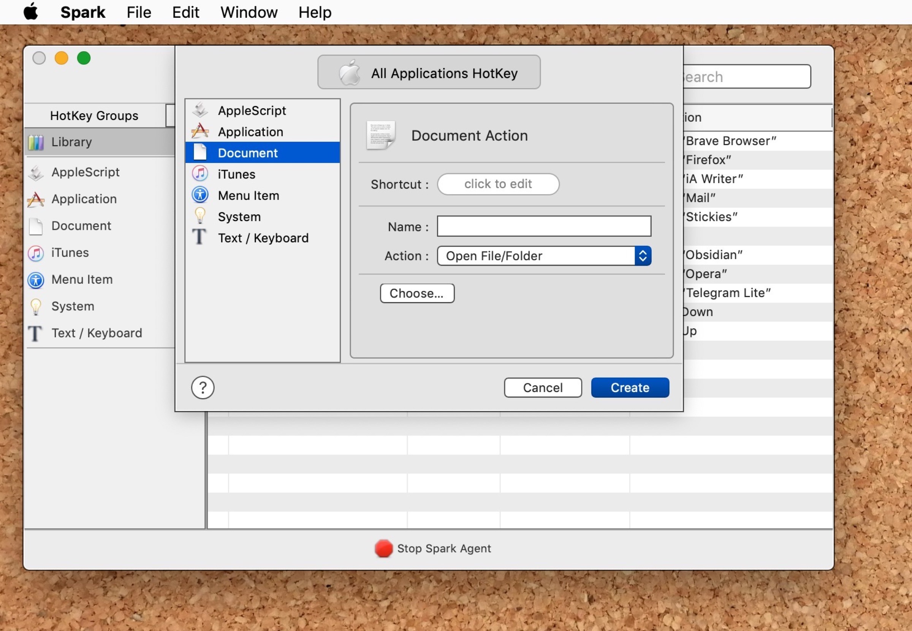
Task: Click the red Stop Spark Agent icon
Action: (383, 548)
